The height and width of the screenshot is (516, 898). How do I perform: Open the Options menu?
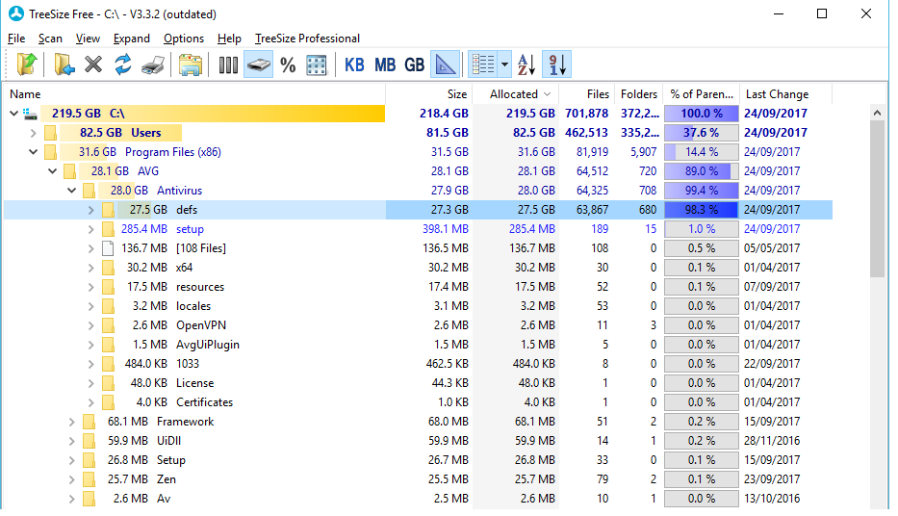click(x=183, y=39)
